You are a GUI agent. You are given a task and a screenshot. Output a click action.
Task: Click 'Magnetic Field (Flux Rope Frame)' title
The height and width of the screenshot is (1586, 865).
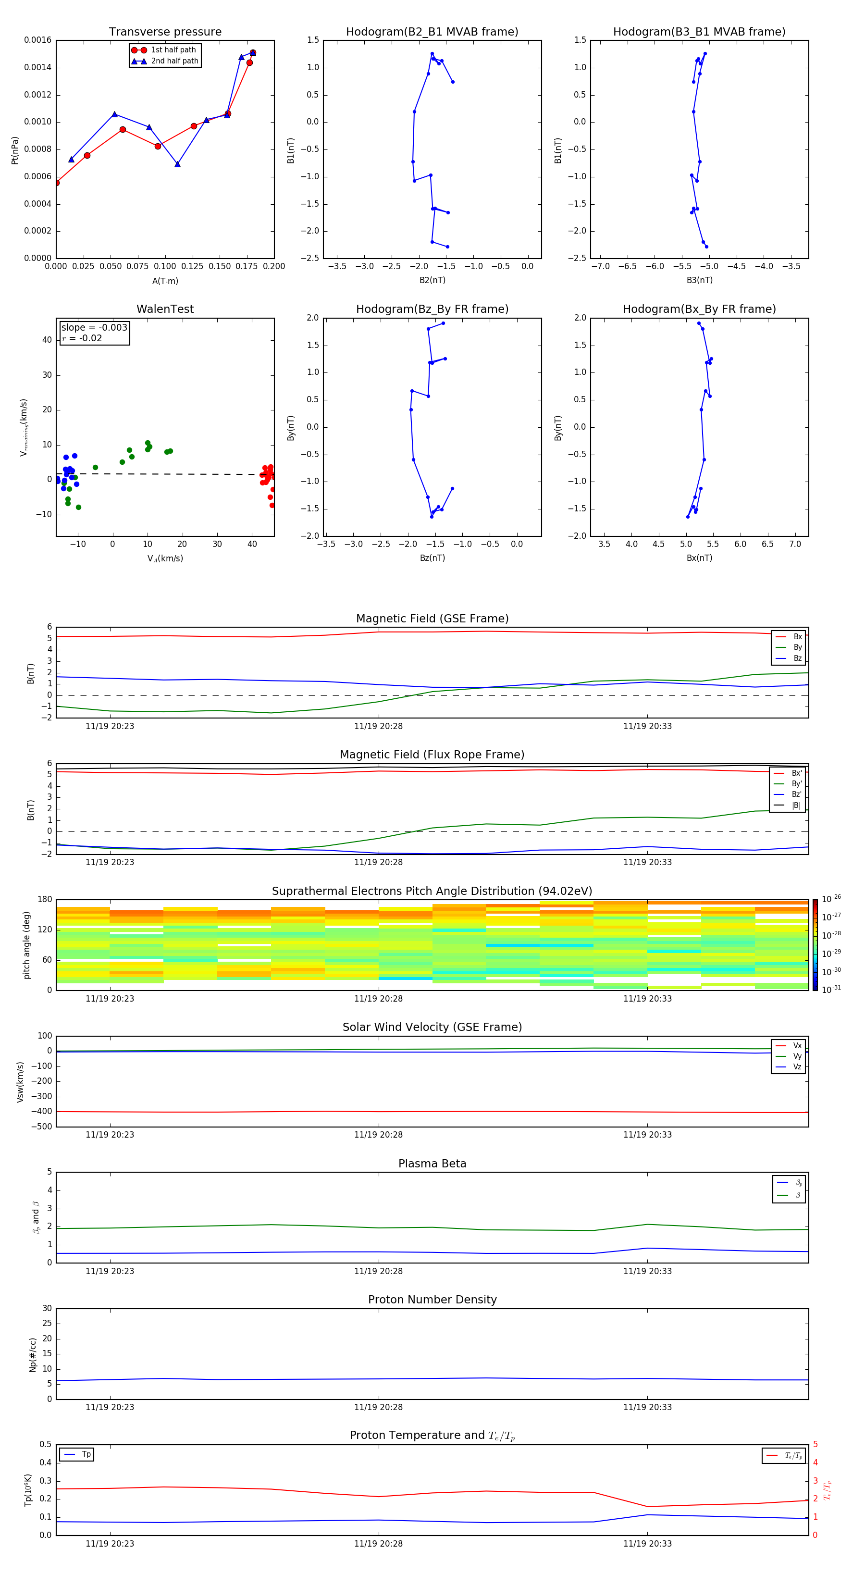click(x=432, y=755)
